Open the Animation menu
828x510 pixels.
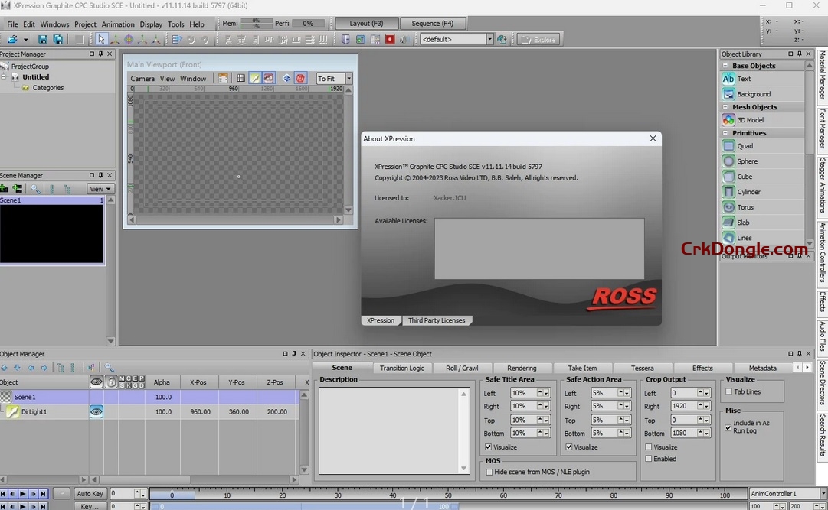coord(117,24)
